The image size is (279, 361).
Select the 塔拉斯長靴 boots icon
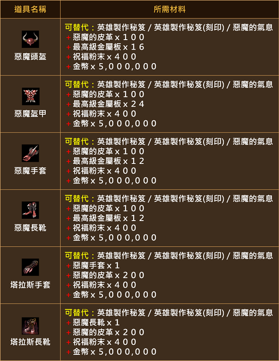(31, 326)
